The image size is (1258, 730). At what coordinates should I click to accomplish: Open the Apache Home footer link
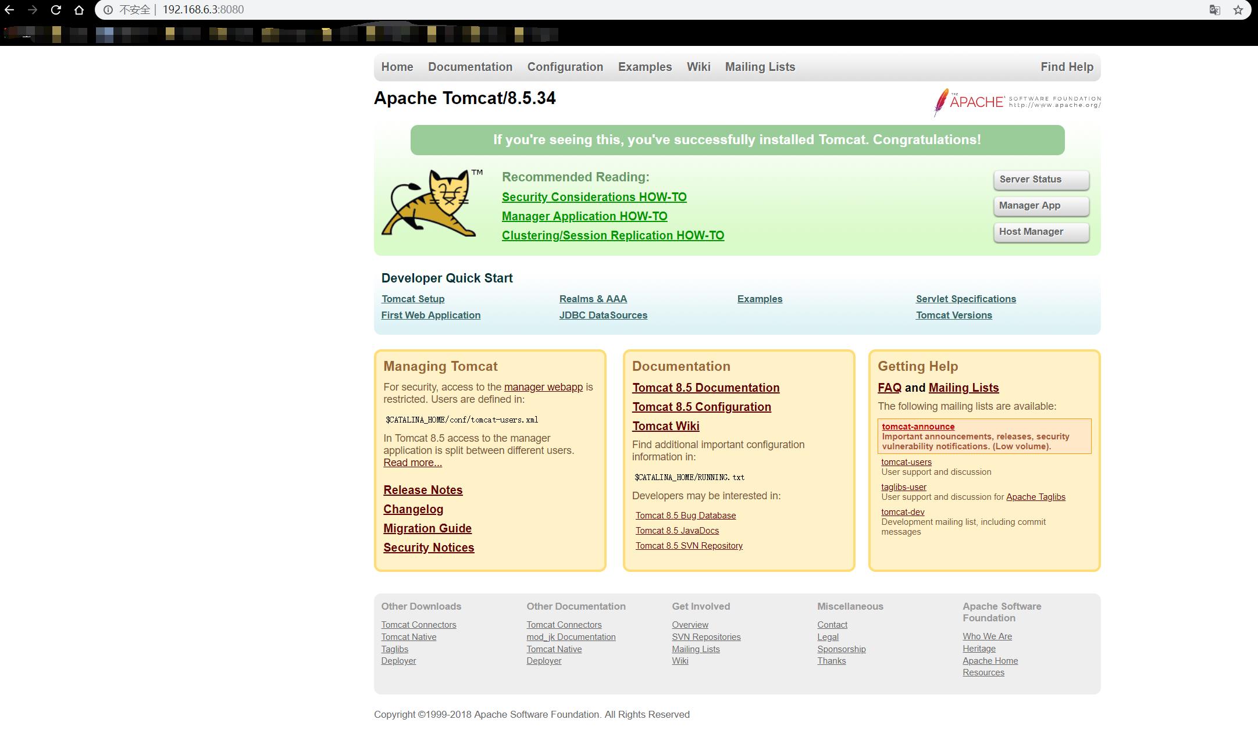[x=990, y=661]
